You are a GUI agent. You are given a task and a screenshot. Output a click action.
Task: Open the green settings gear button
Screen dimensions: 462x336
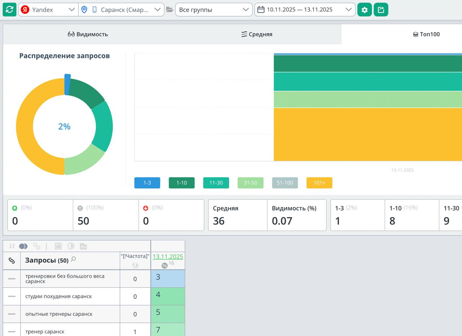click(x=365, y=10)
